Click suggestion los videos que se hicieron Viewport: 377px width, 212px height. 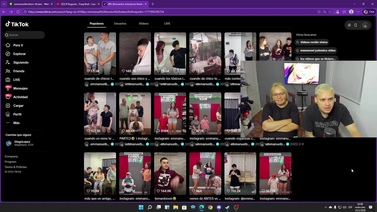tap(316, 59)
